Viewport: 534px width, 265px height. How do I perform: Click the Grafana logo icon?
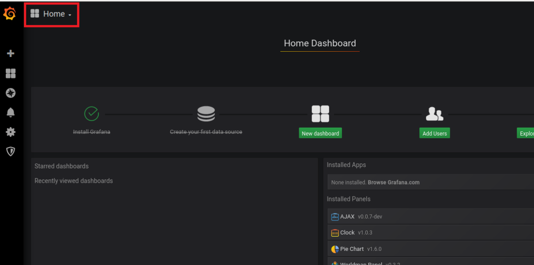[10, 14]
